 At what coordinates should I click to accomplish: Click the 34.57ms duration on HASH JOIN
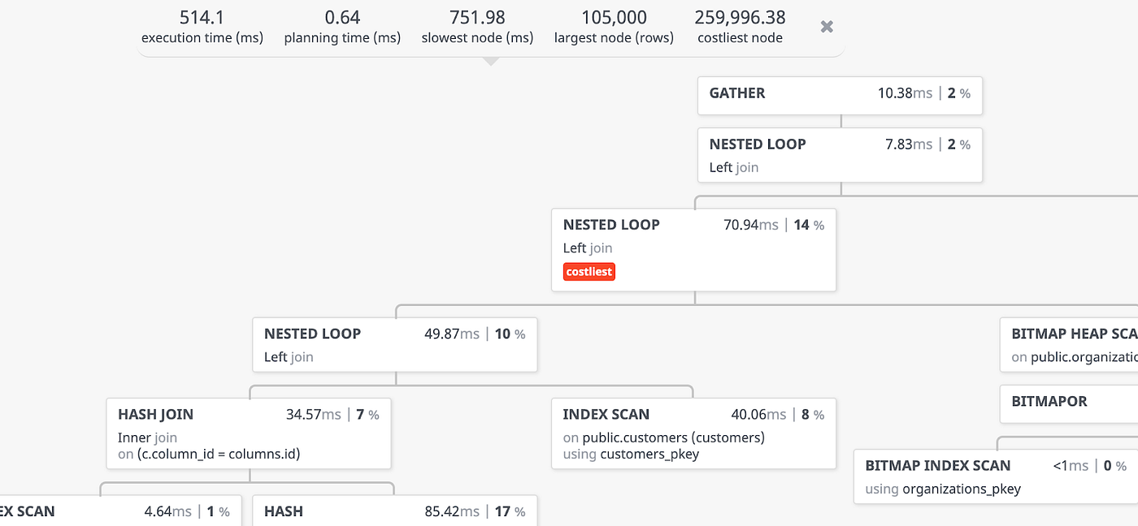pos(314,415)
